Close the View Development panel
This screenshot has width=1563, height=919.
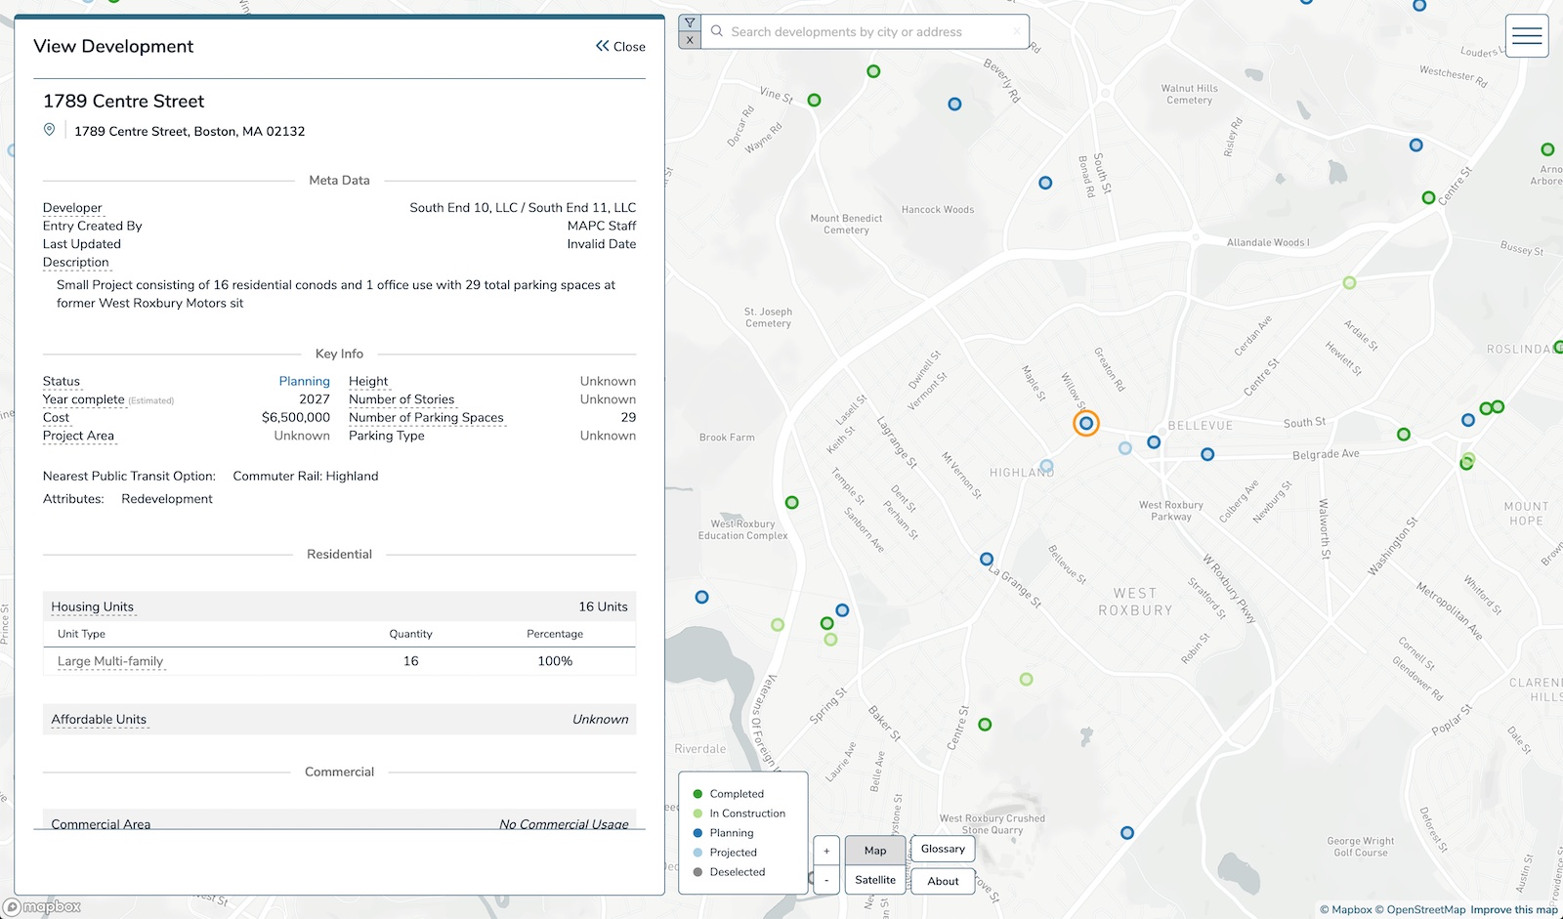(x=620, y=47)
